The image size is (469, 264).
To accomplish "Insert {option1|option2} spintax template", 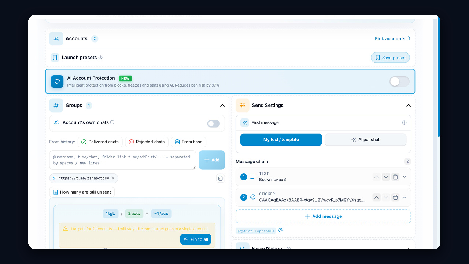I will click(256, 231).
